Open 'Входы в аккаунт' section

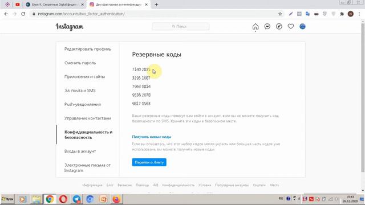(80, 151)
